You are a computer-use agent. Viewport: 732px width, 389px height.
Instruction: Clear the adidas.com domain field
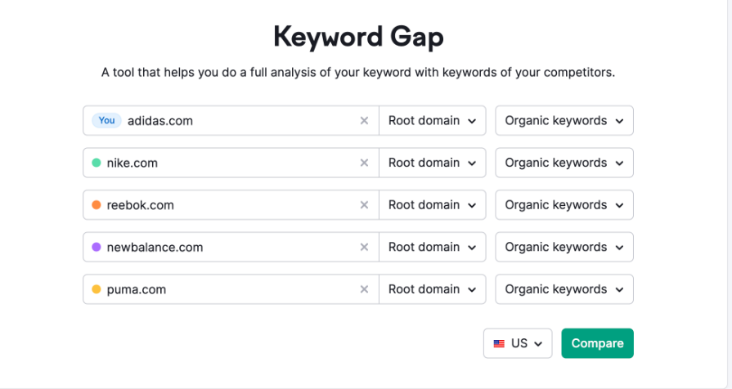(x=364, y=121)
